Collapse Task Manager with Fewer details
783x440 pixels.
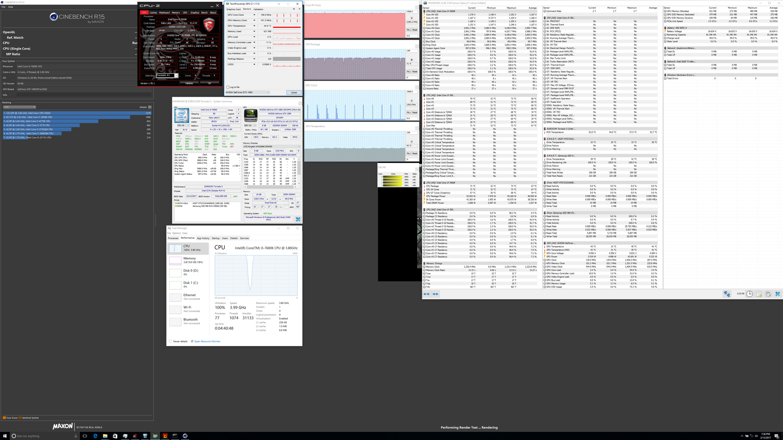tap(178, 341)
